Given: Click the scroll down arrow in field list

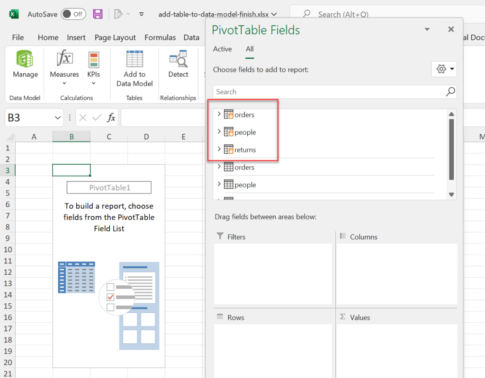Looking at the screenshot, I should (x=451, y=194).
